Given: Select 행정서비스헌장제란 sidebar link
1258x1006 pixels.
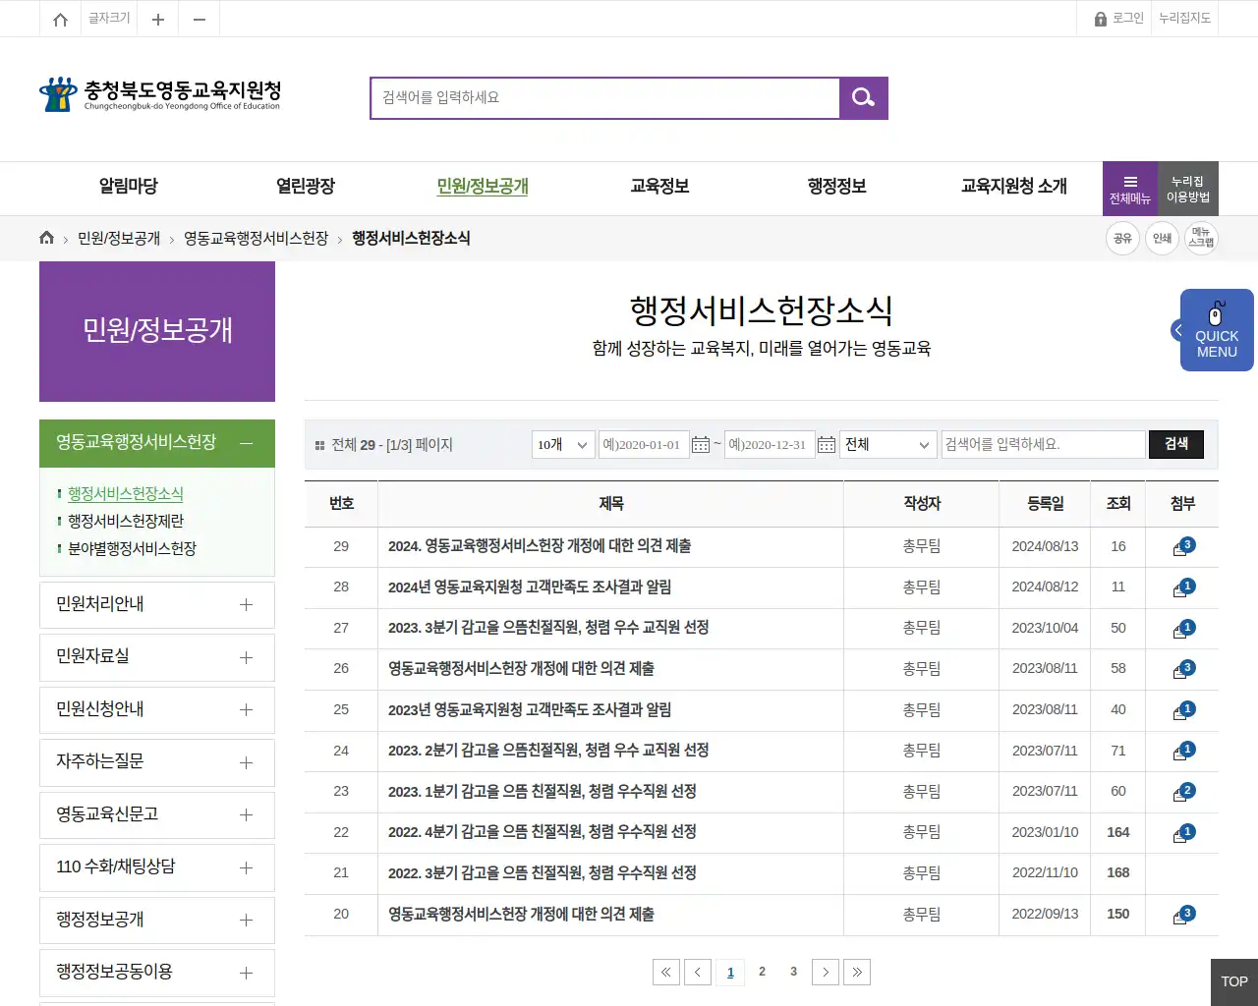Looking at the screenshot, I should (126, 522).
